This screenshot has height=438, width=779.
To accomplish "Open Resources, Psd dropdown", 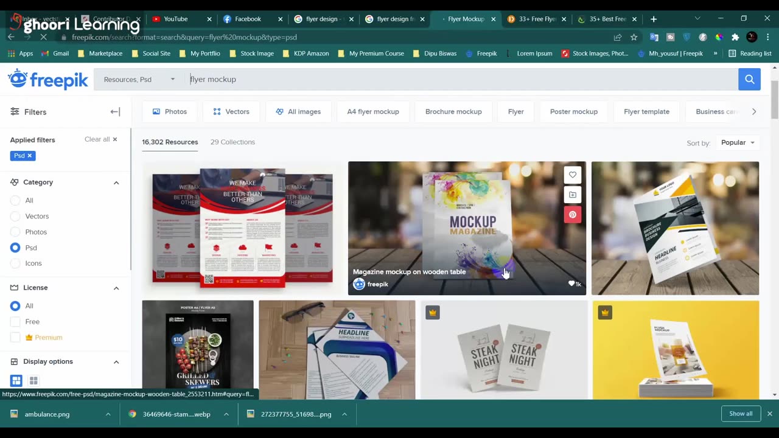I will (139, 79).
